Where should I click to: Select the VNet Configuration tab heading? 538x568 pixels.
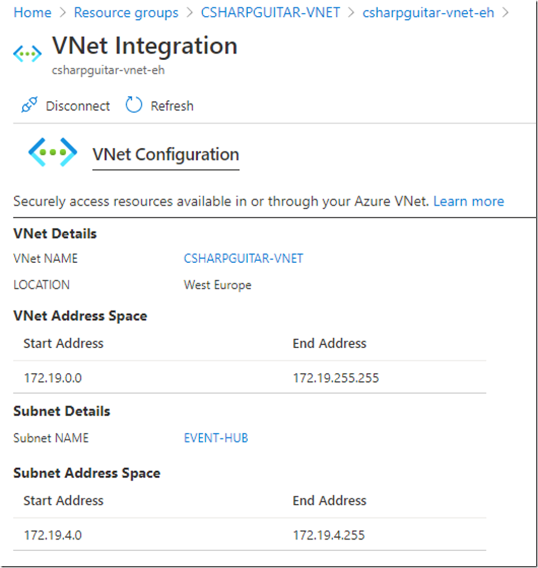click(166, 155)
